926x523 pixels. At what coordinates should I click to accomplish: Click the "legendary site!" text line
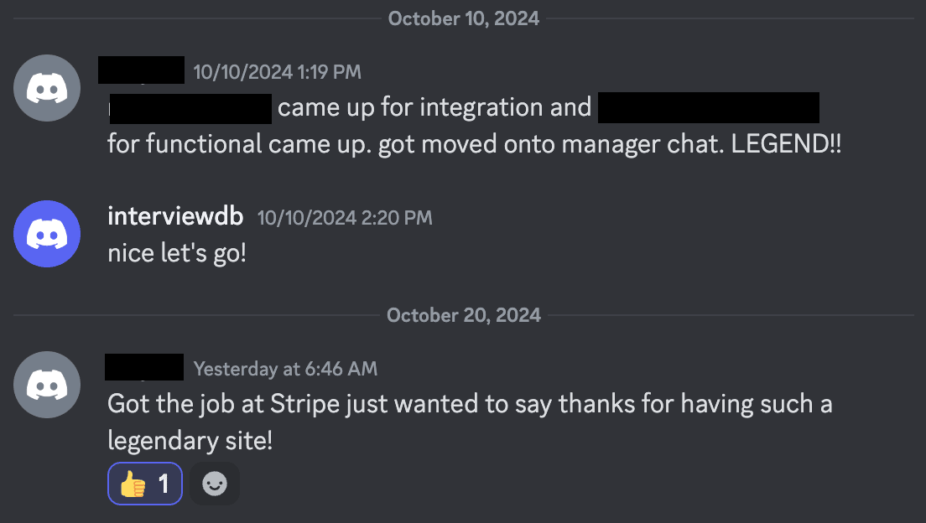tap(190, 441)
